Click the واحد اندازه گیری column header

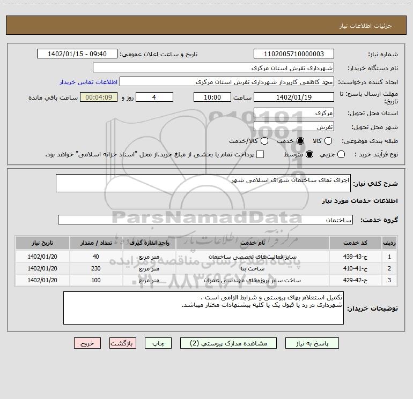click(149, 243)
